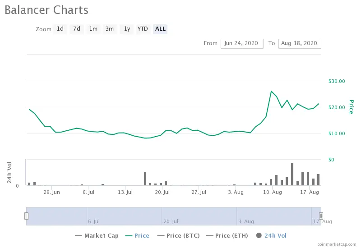
Task: Toggle the Market Cap series in legend
Action: point(97,235)
